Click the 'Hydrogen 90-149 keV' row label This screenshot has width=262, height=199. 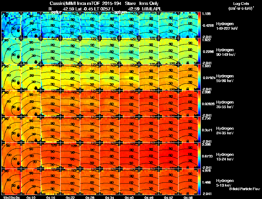(226, 52)
